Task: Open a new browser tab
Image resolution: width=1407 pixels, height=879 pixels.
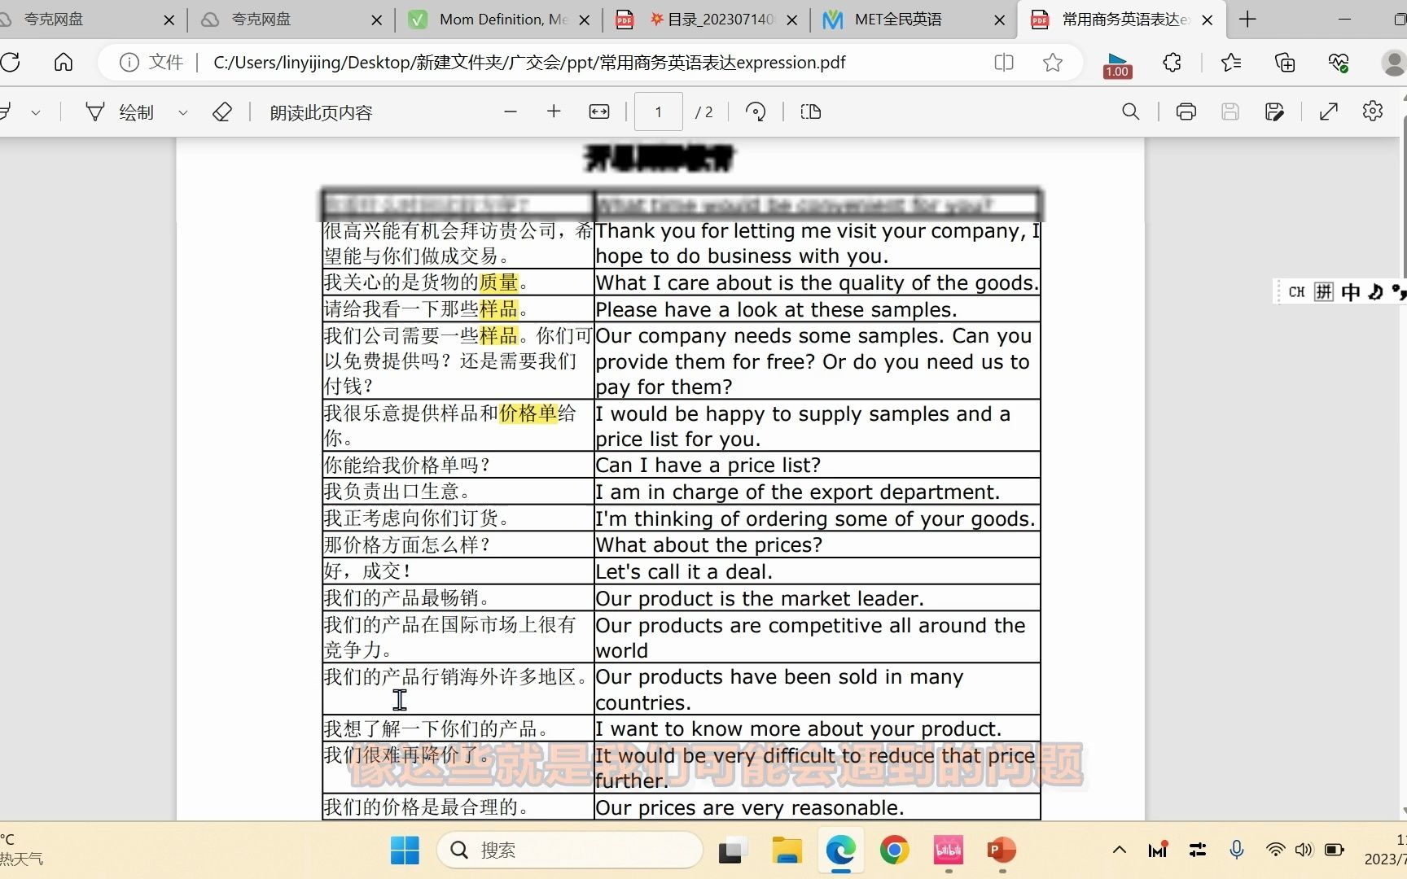Action: coord(1248,20)
